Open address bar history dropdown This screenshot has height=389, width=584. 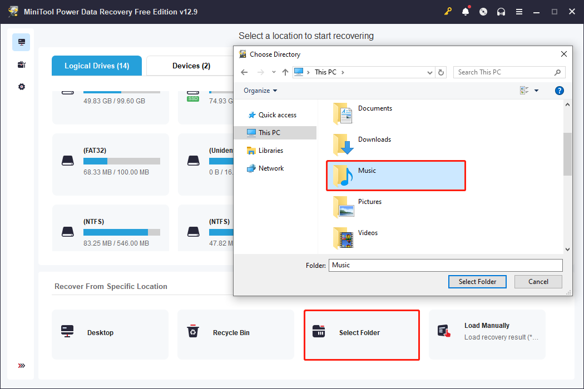pos(430,73)
